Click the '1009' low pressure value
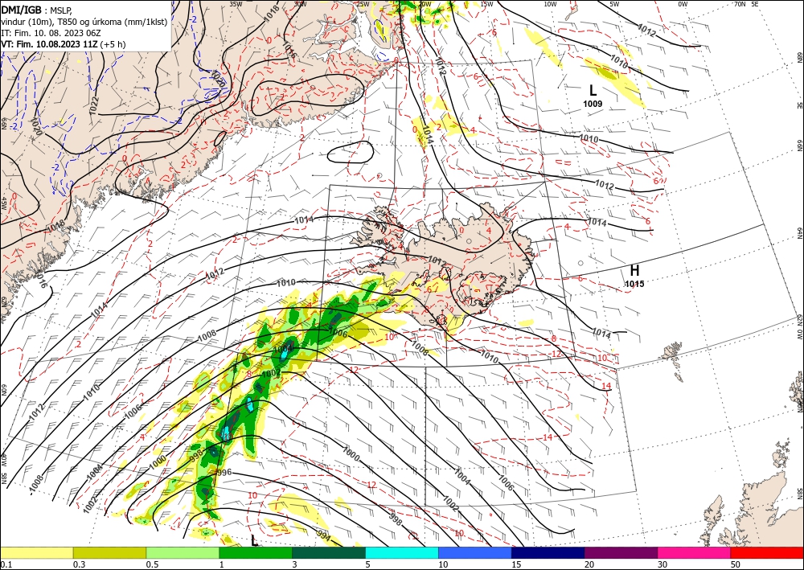This screenshot has height=570, width=804. (x=593, y=104)
